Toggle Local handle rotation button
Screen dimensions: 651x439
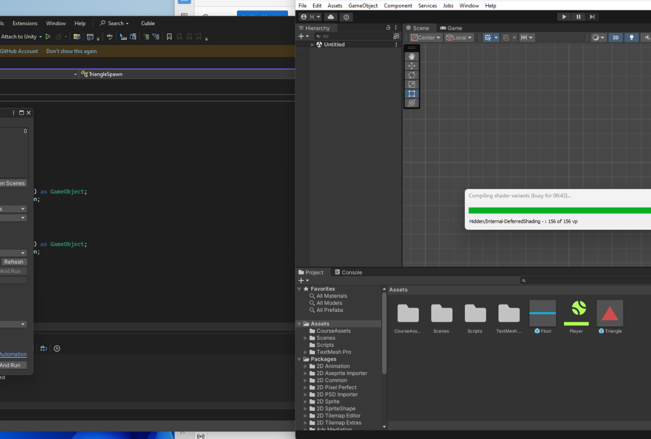click(x=459, y=38)
